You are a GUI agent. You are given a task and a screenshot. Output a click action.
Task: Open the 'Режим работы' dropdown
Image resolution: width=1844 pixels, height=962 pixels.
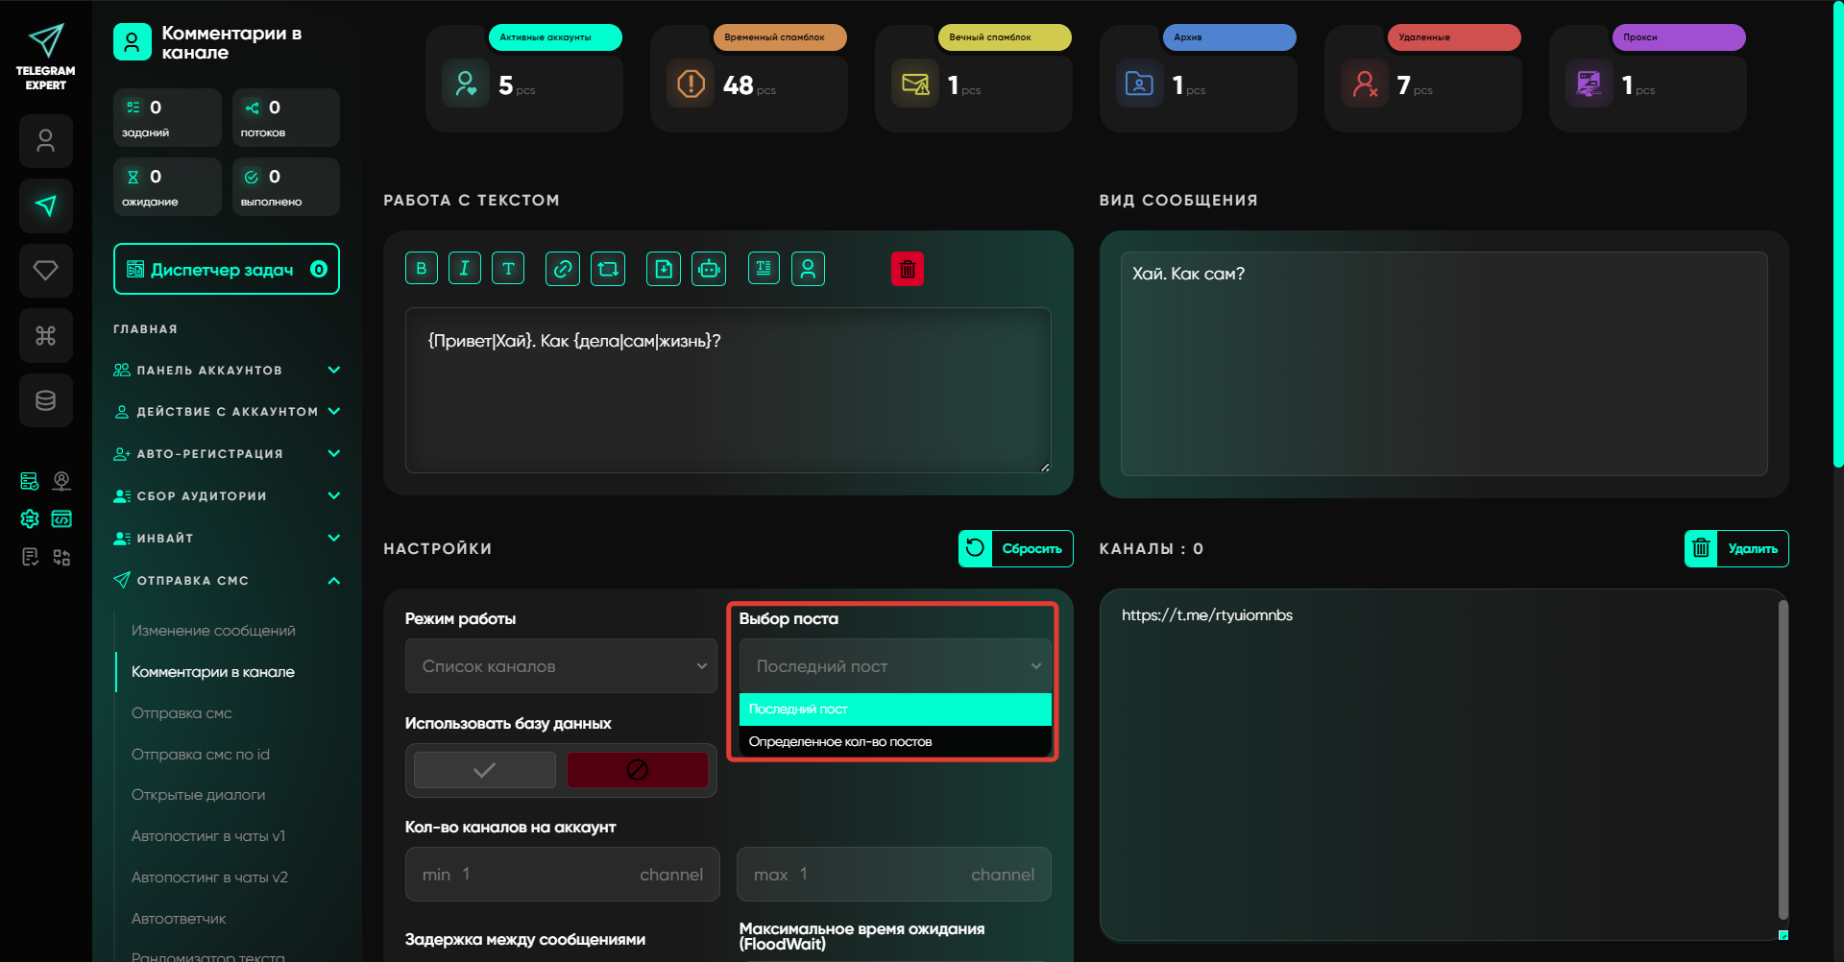tap(561, 666)
